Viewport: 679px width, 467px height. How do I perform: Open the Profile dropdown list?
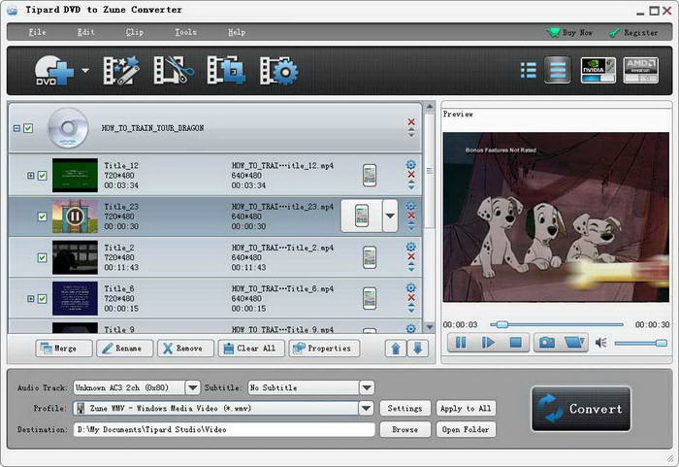coord(366,409)
